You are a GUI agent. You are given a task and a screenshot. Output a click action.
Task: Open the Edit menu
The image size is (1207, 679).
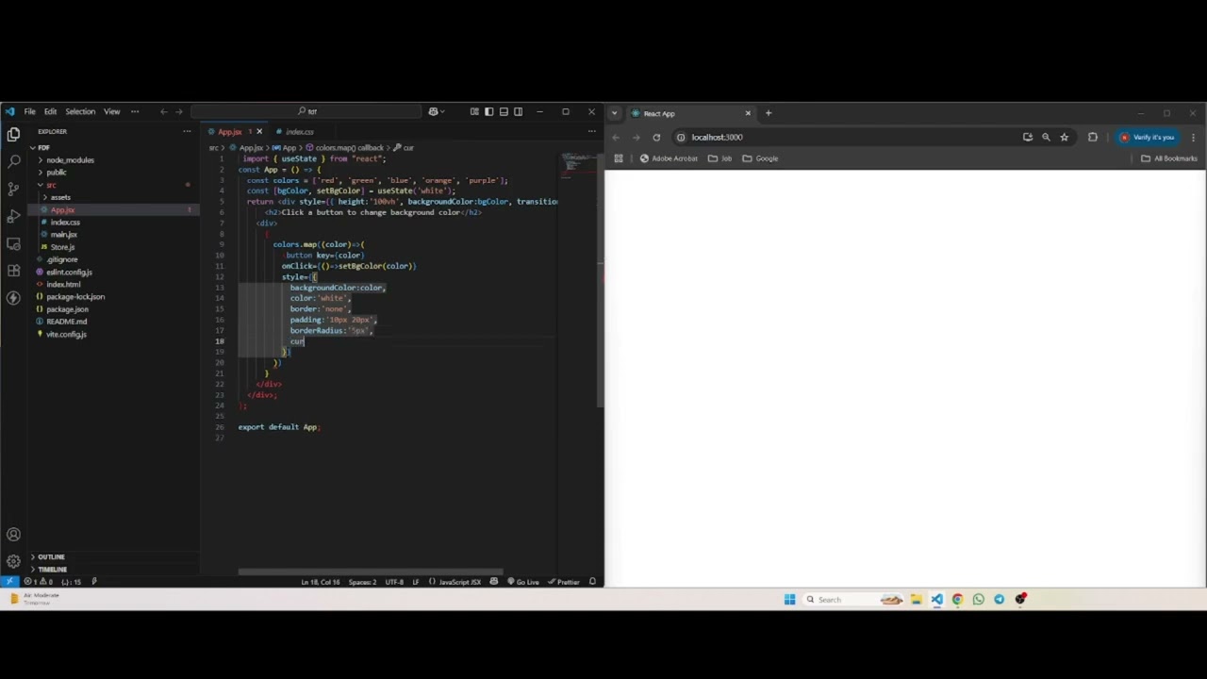[50, 111]
